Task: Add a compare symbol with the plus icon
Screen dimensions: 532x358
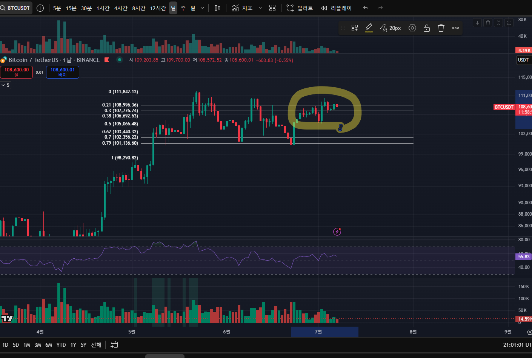Action: coord(40,8)
